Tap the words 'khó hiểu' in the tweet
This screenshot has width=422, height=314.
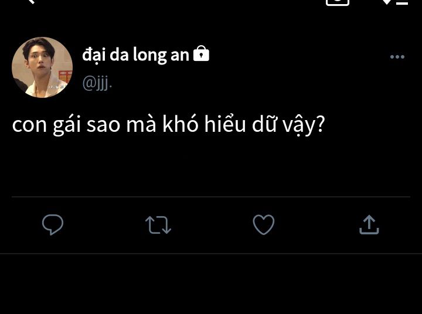coord(204,125)
